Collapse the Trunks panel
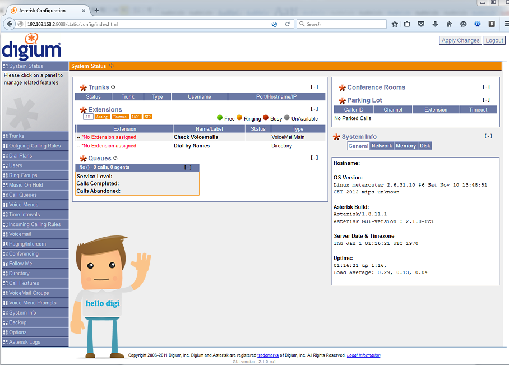Image resolution: width=509 pixels, height=365 pixels. 314,87
